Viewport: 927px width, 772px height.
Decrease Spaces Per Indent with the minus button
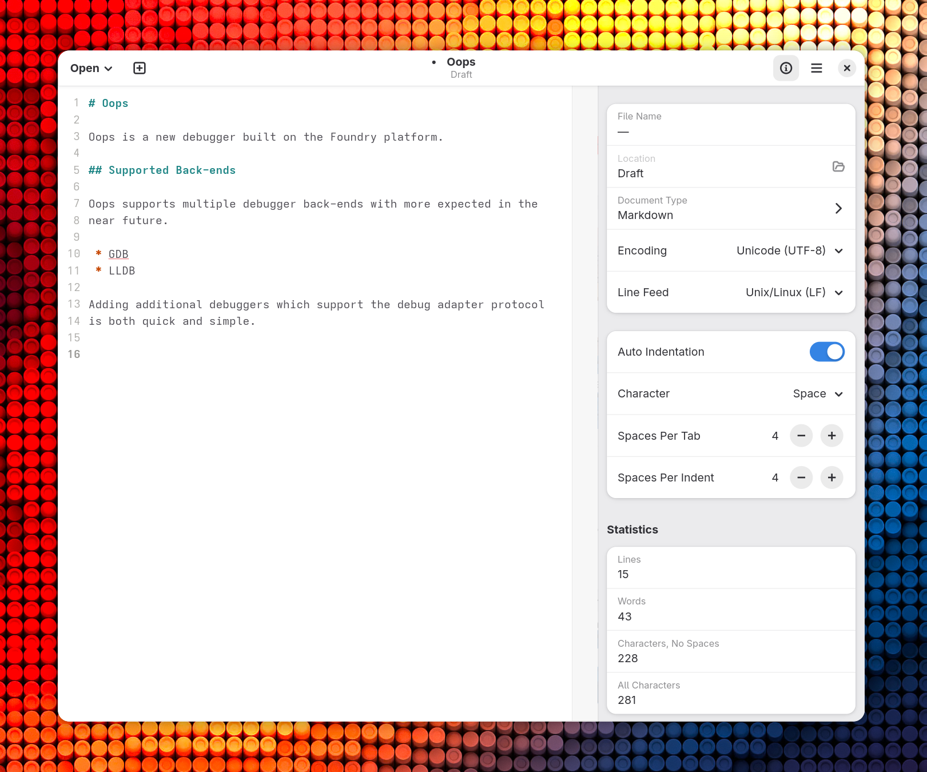(x=801, y=477)
